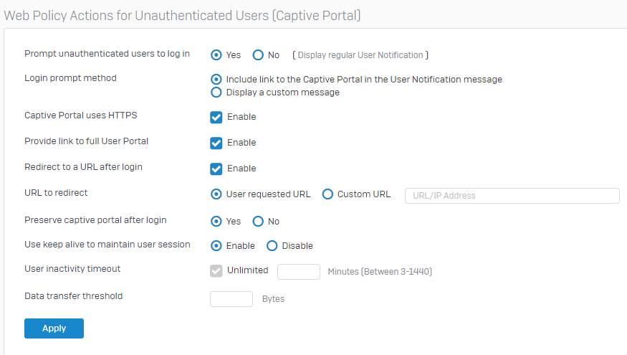
Task: Toggle the Captive Portal uses HTTPS checkbox
Action: click(216, 117)
